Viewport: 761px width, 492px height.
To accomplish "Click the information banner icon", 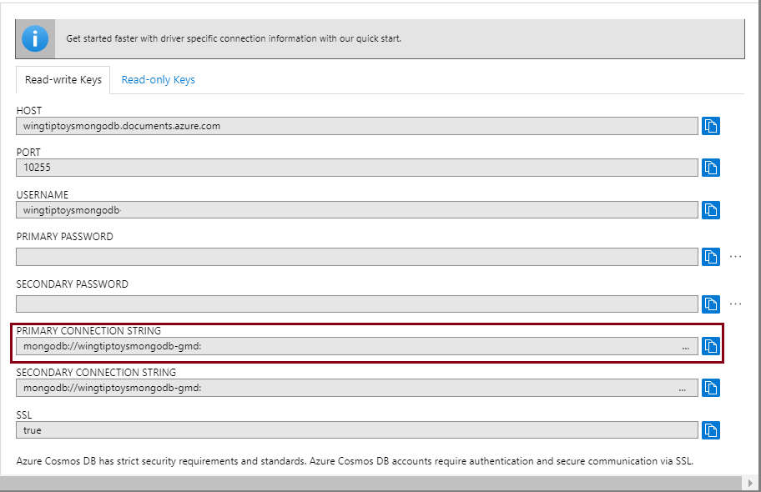I will [33, 38].
